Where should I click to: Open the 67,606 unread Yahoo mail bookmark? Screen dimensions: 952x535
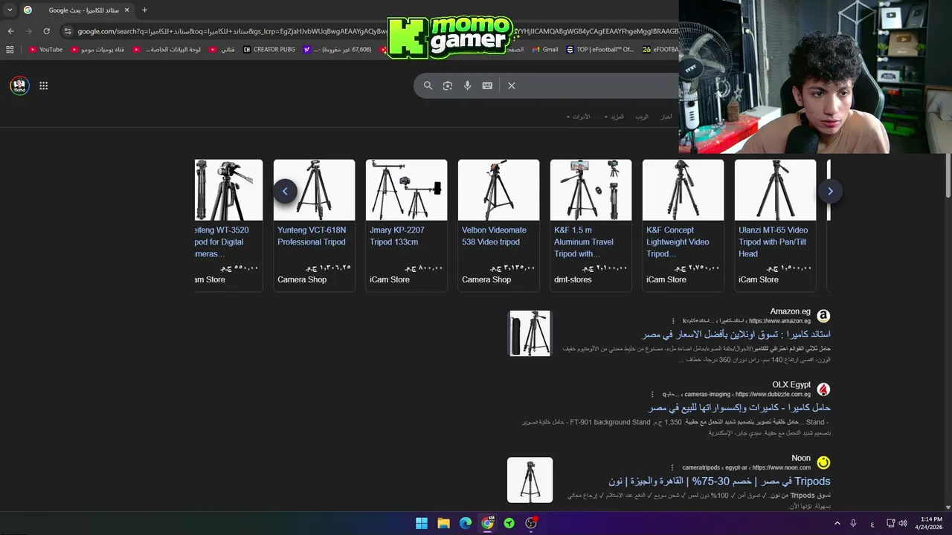point(338,50)
